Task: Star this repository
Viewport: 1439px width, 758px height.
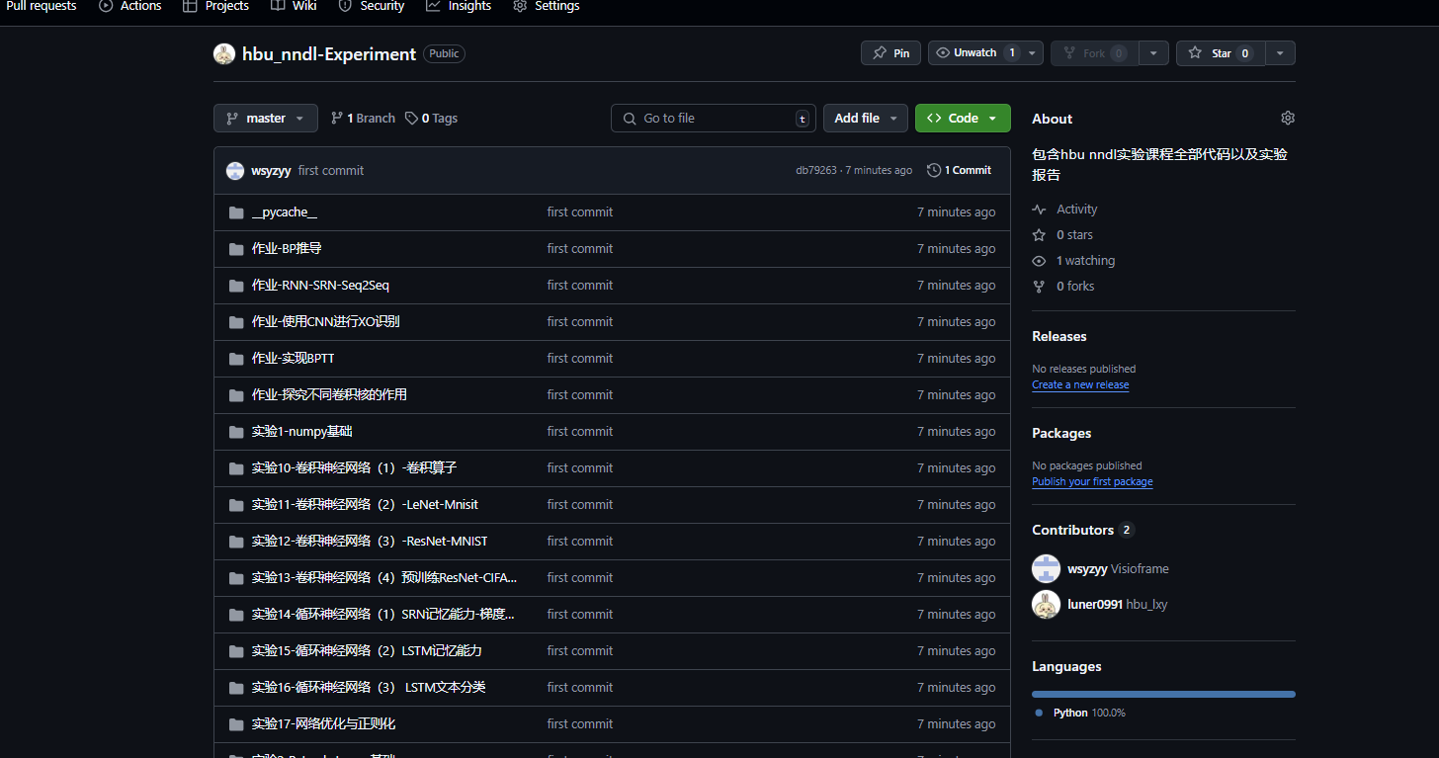Action: point(1221,53)
